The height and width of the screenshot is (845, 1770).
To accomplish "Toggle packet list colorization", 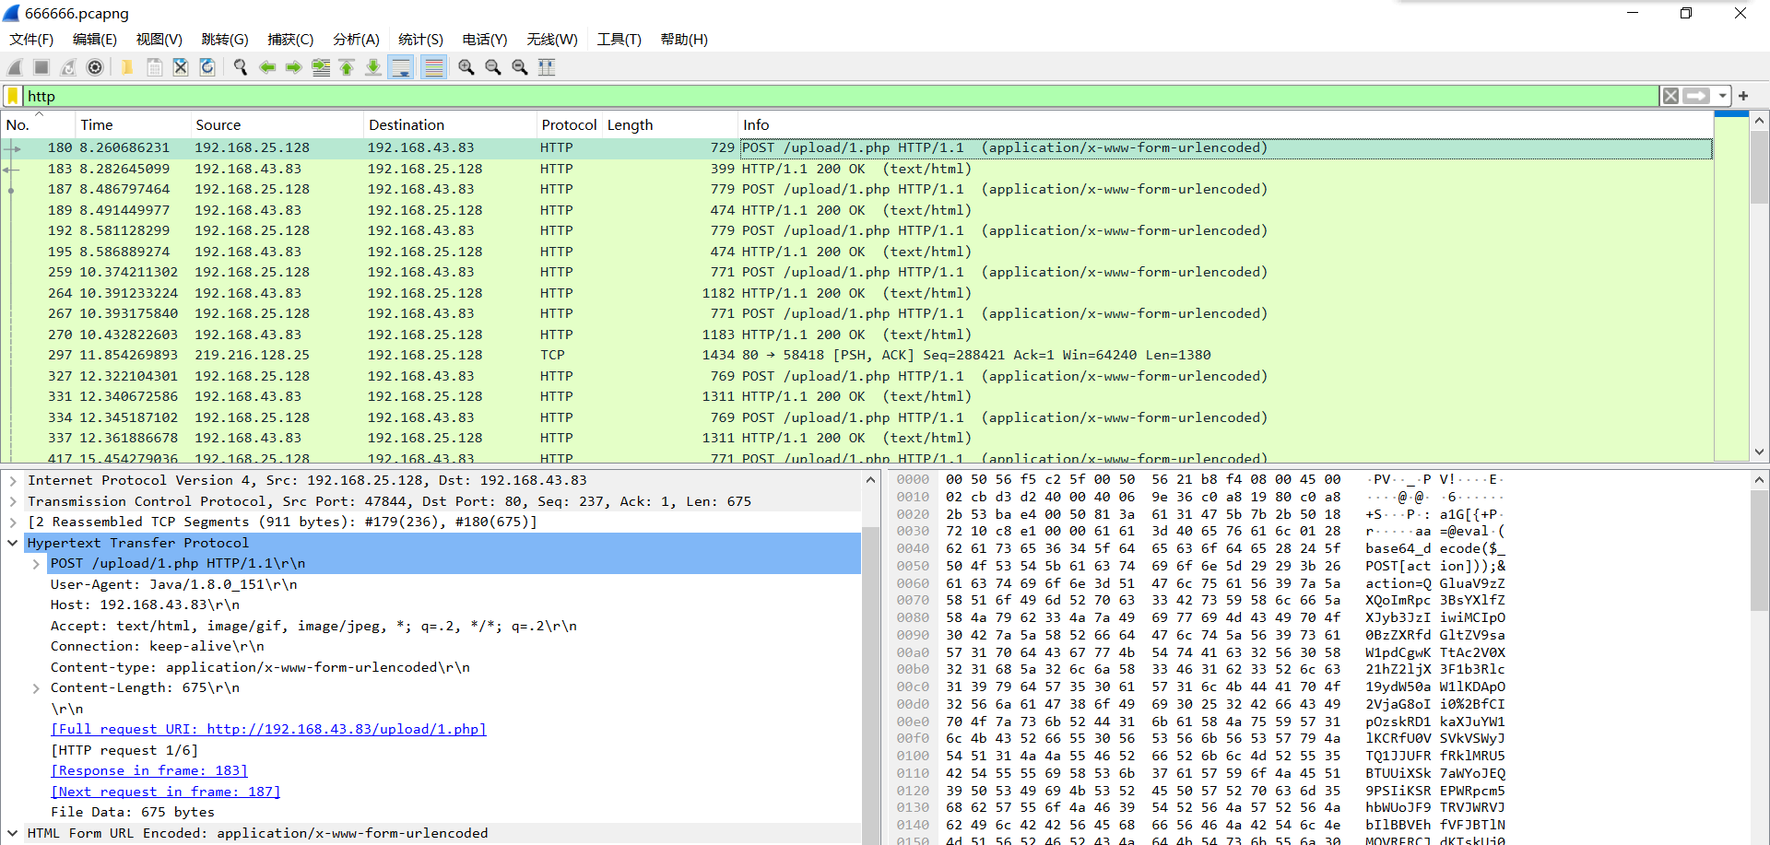I will [x=434, y=67].
